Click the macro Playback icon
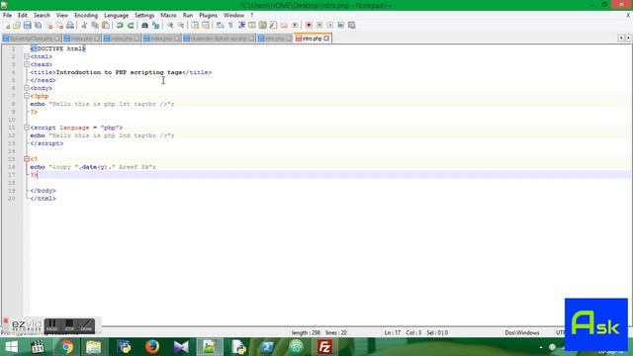The image size is (633, 356). [x=330, y=26]
